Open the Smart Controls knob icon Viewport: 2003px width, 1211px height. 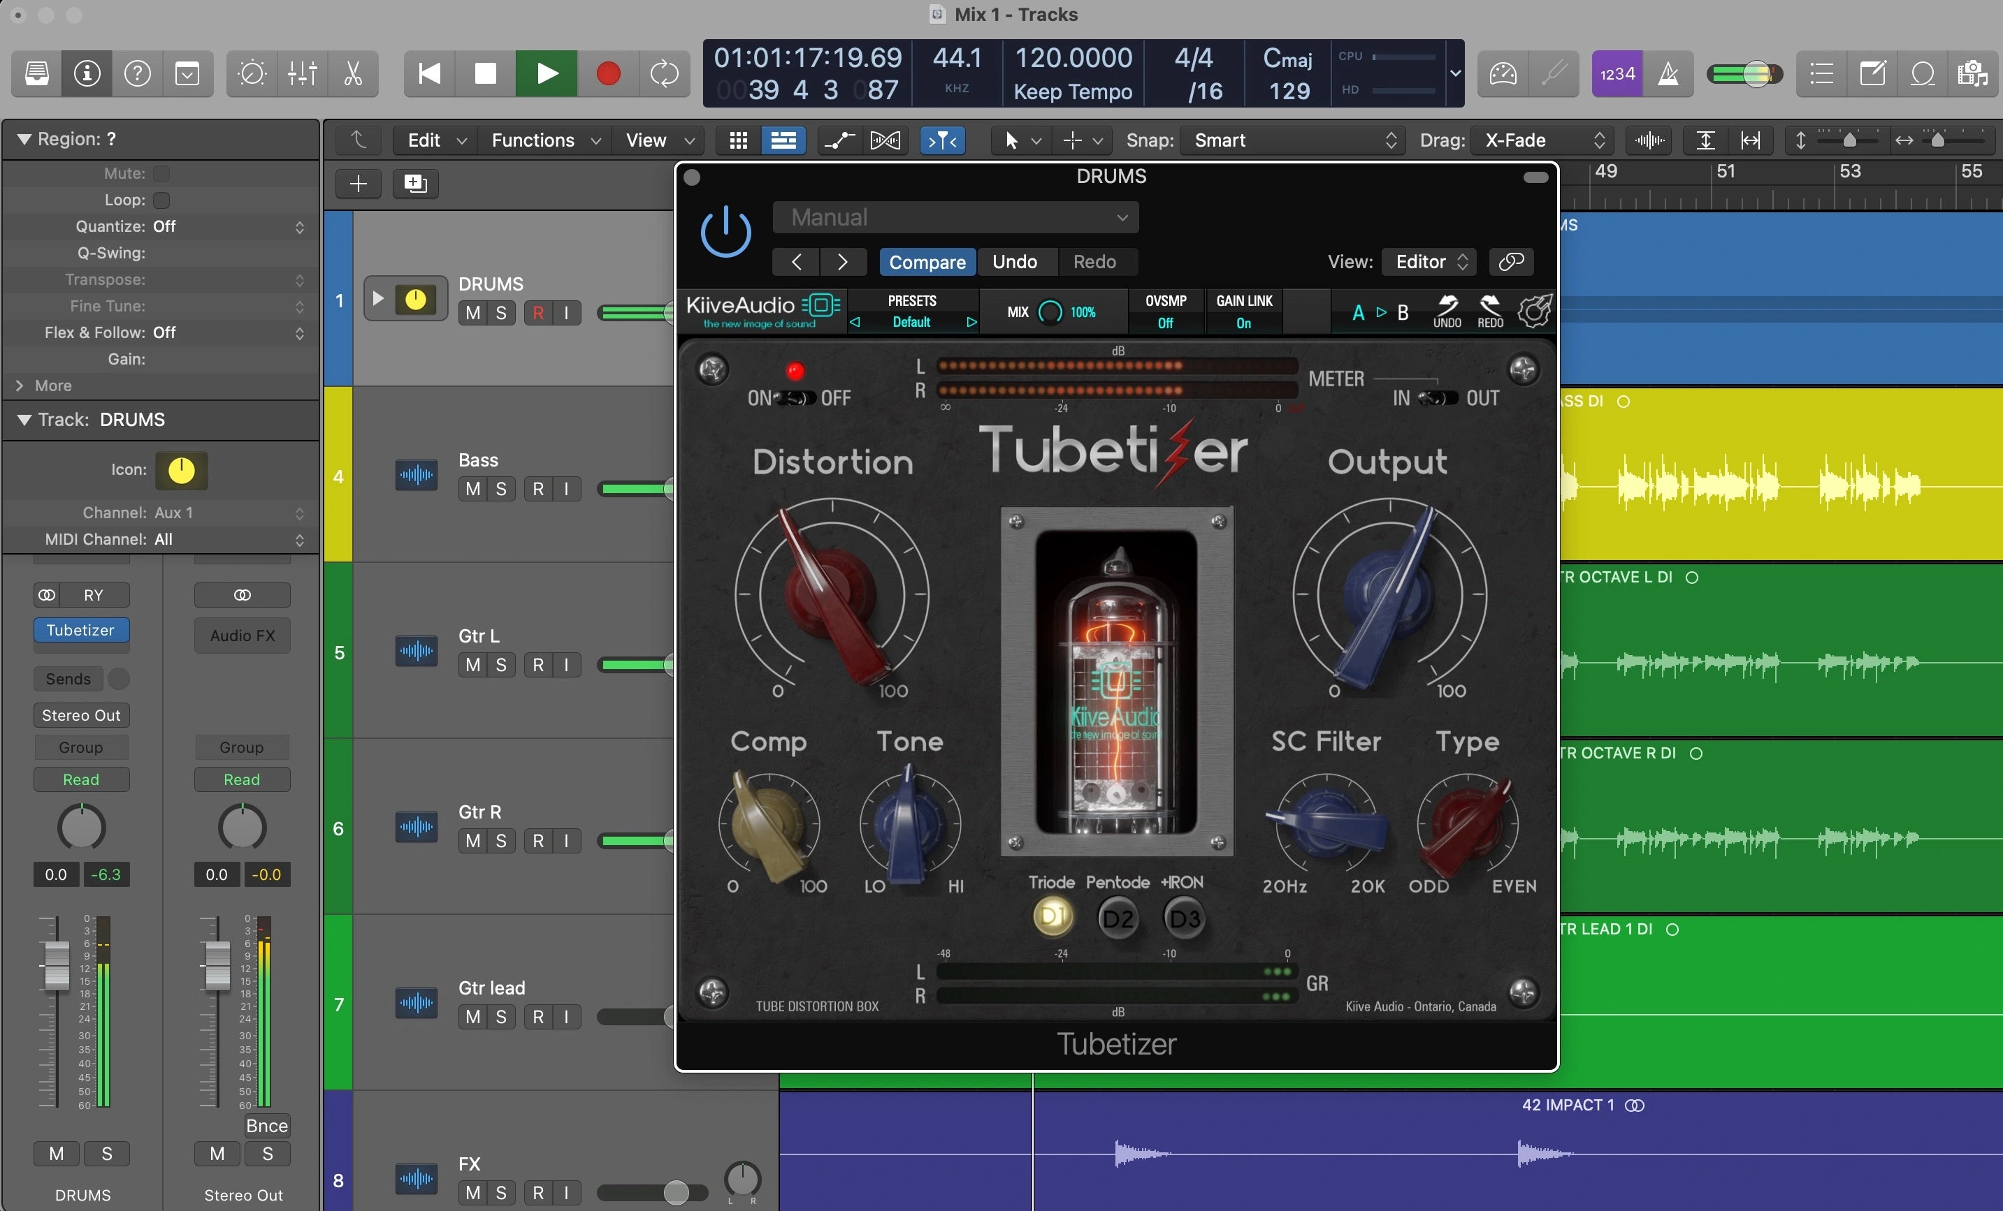pos(252,74)
